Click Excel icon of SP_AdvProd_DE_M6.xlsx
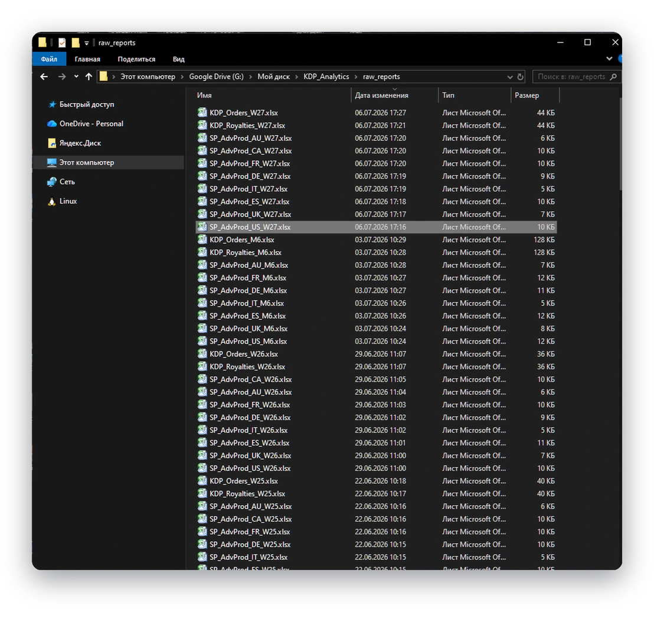 pos(202,290)
